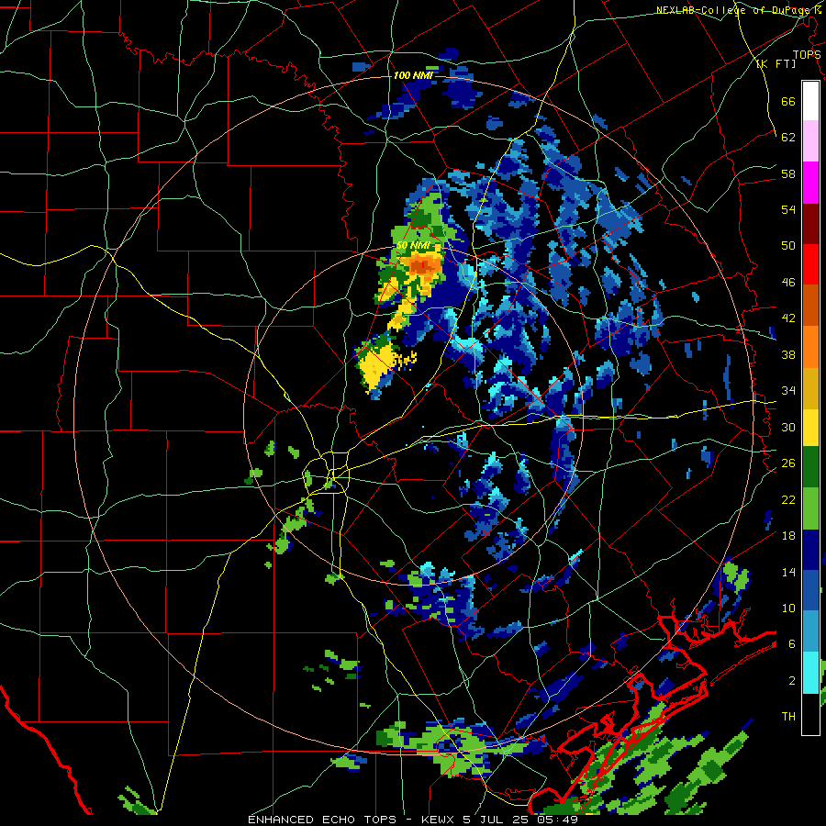Click the 05:49 timestamp in caption
826x826 pixels.
(x=558, y=820)
